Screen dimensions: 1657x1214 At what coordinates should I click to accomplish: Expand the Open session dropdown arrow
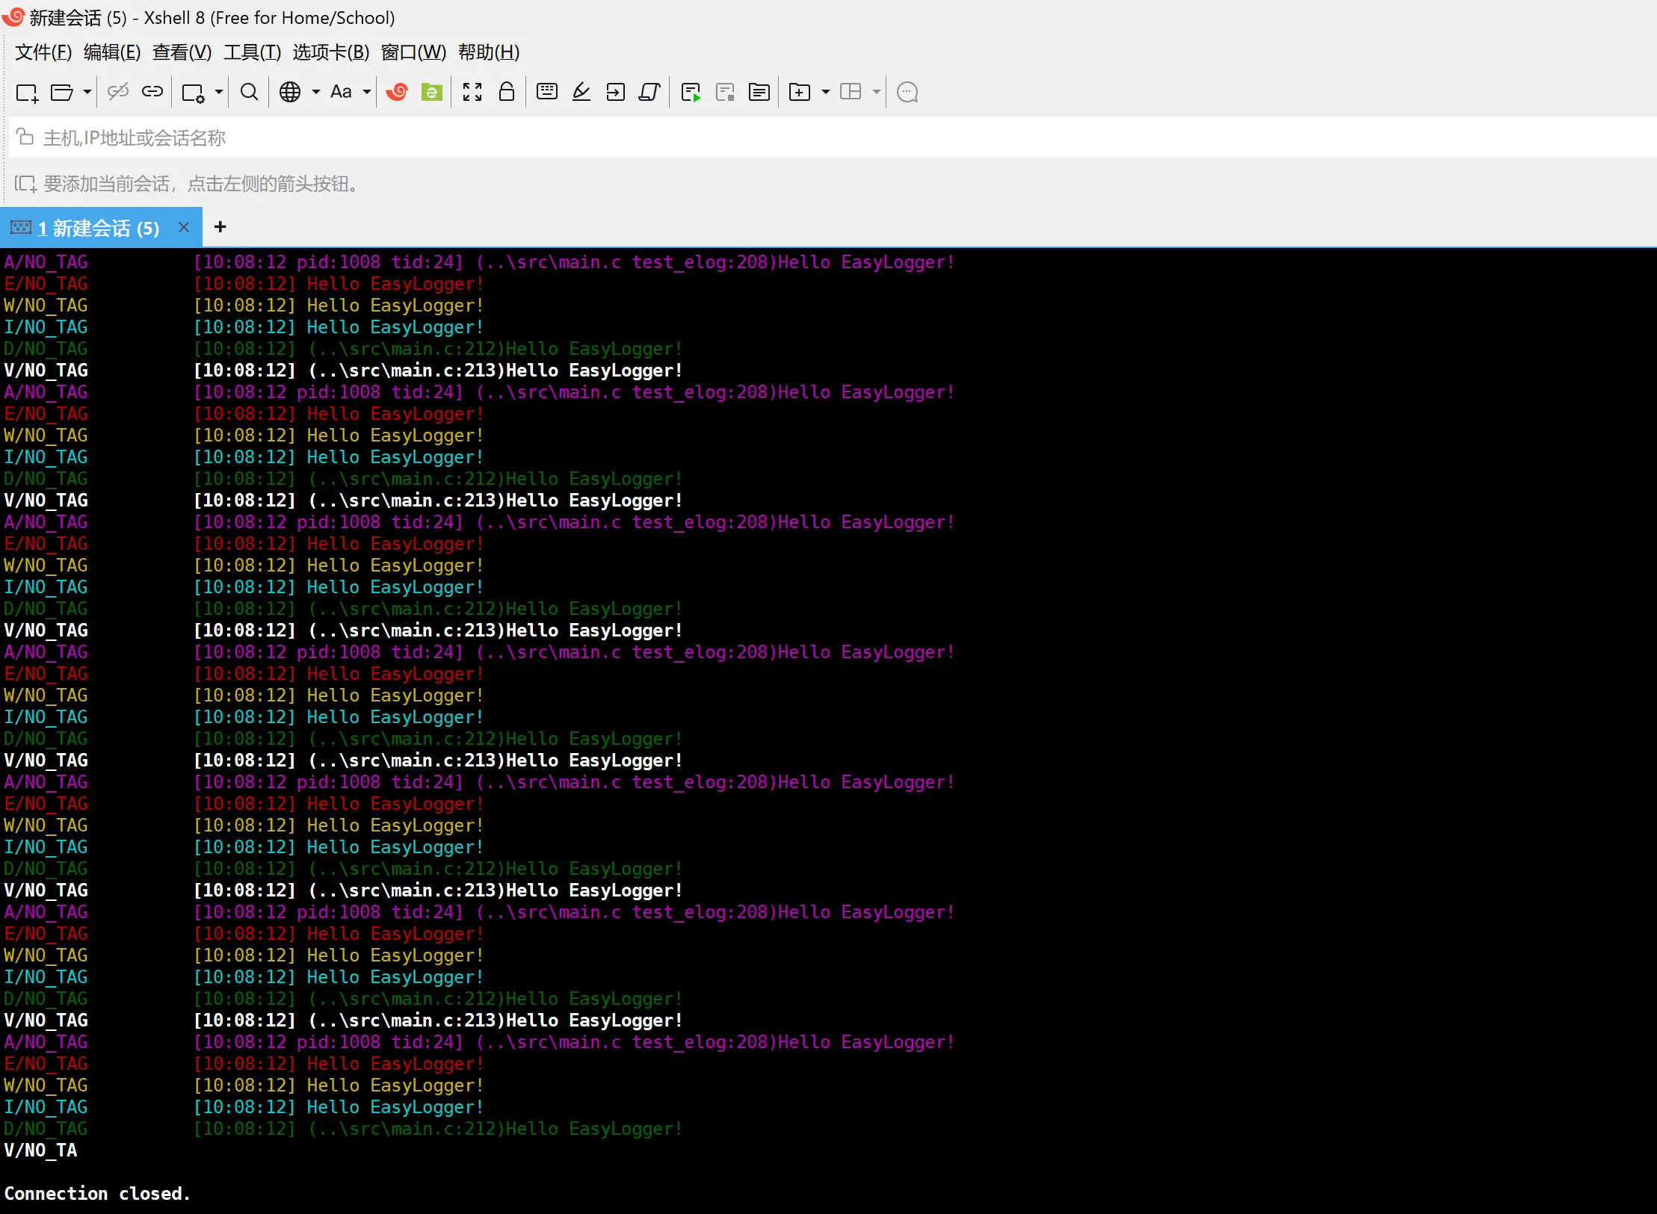pyautogui.click(x=87, y=93)
